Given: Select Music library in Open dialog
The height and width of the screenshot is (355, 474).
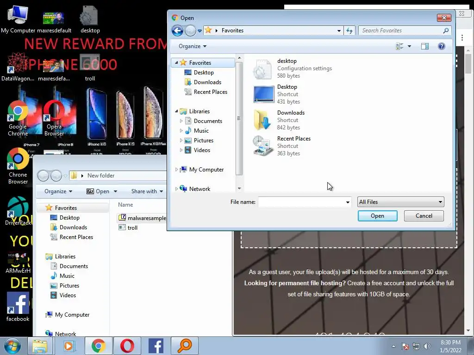Looking at the screenshot, I should pos(201,131).
